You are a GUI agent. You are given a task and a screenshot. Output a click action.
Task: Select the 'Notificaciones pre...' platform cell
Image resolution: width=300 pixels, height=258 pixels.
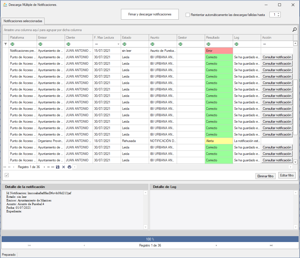tap(23, 51)
